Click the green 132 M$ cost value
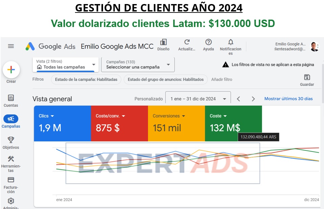The width and height of the screenshot is (324, 209). pyautogui.click(x=225, y=128)
